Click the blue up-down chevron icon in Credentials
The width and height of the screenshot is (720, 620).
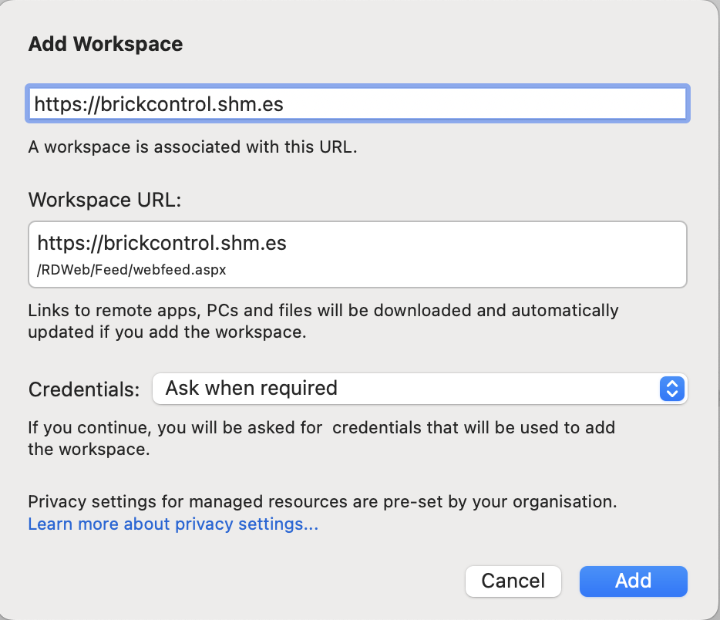pyautogui.click(x=671, y=389)
